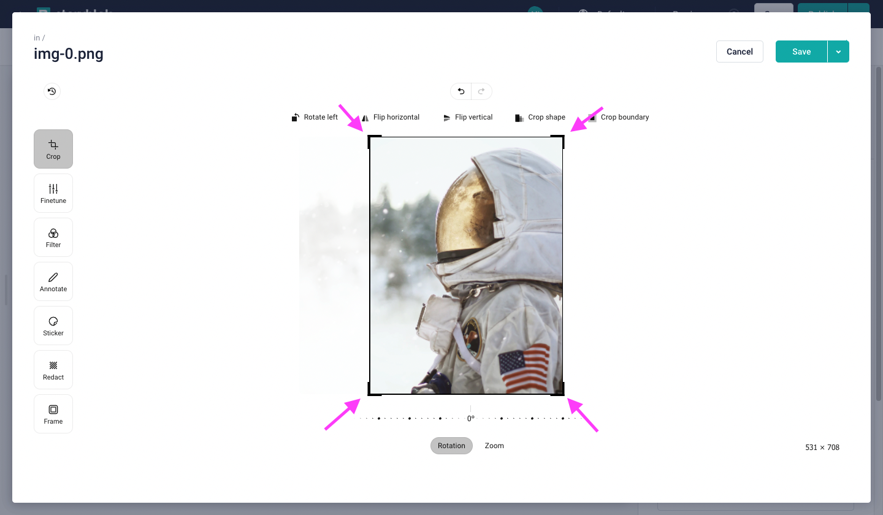Click the rotation angle slider at 0°
Screen dimensions: 883x515
click(x=470, y=418)
